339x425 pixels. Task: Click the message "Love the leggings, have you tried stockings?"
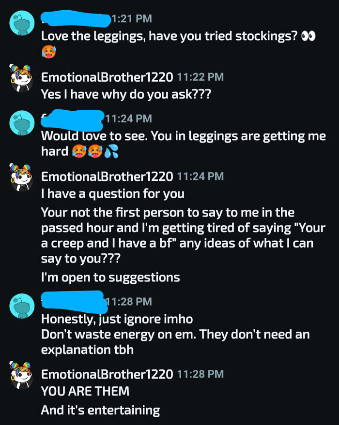[169, 36]
